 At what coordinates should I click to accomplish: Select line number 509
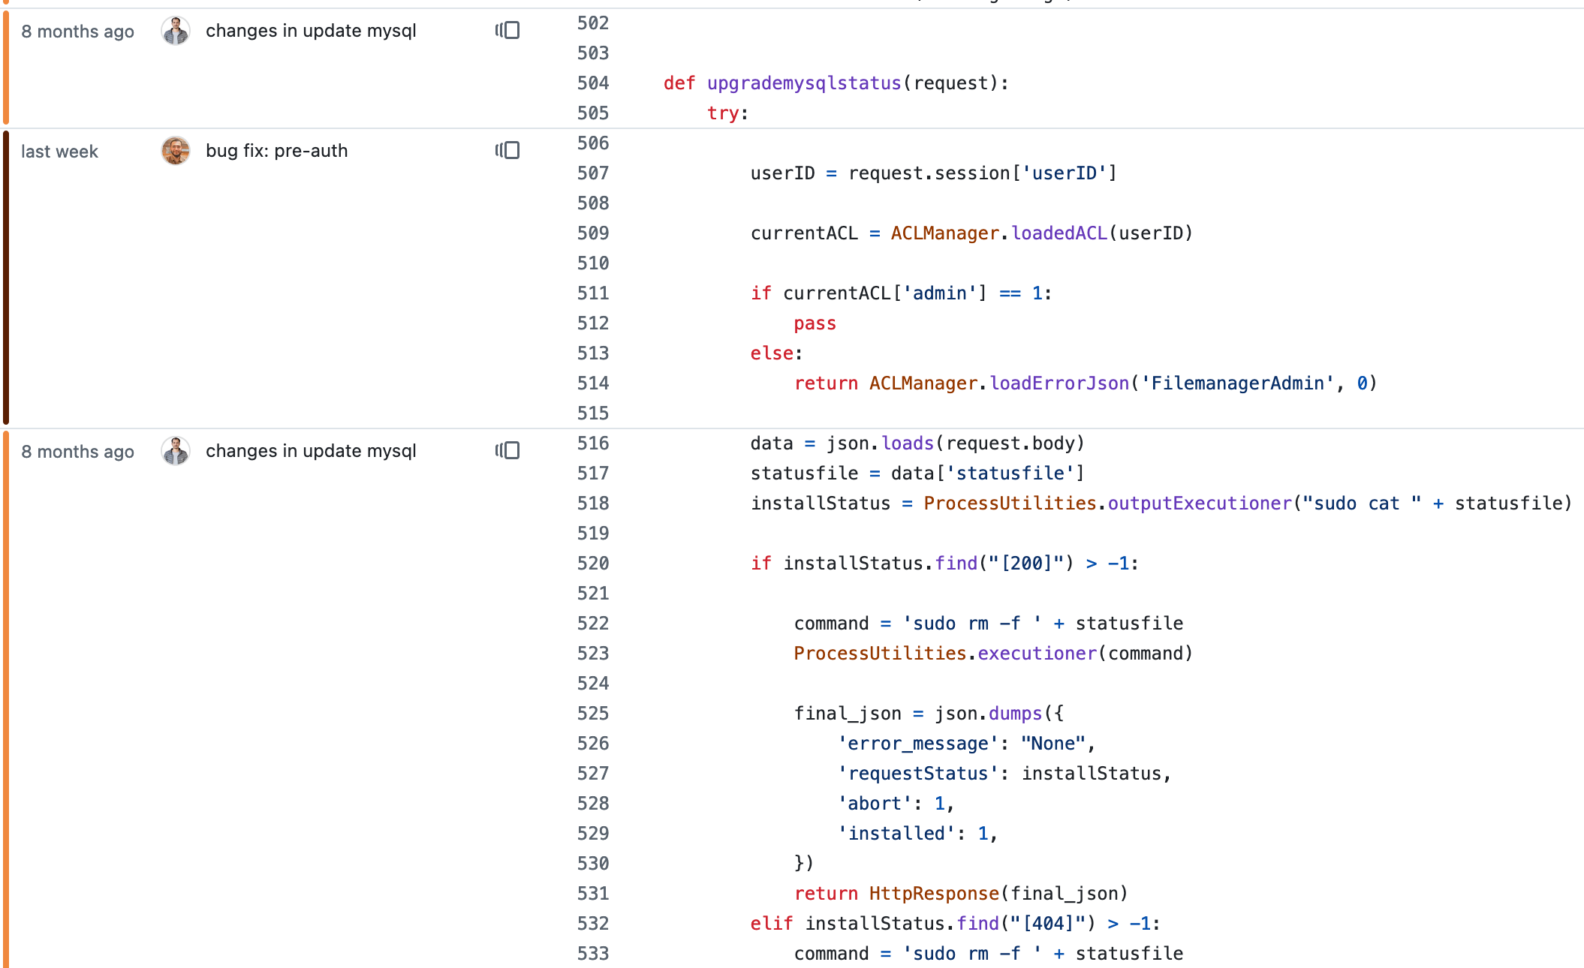[x=593, y=233]
